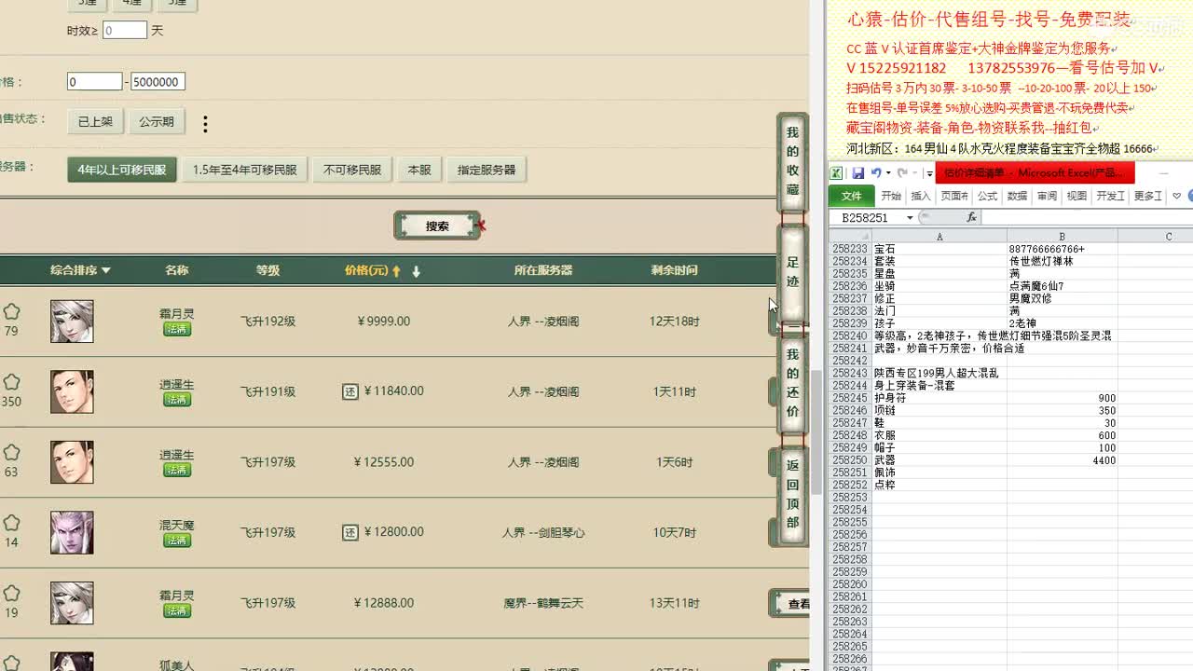Open Excel undo history dropdown
The width and height of the screenshot is (1193, 671).
pyautogui.click(x=888, y=173)
